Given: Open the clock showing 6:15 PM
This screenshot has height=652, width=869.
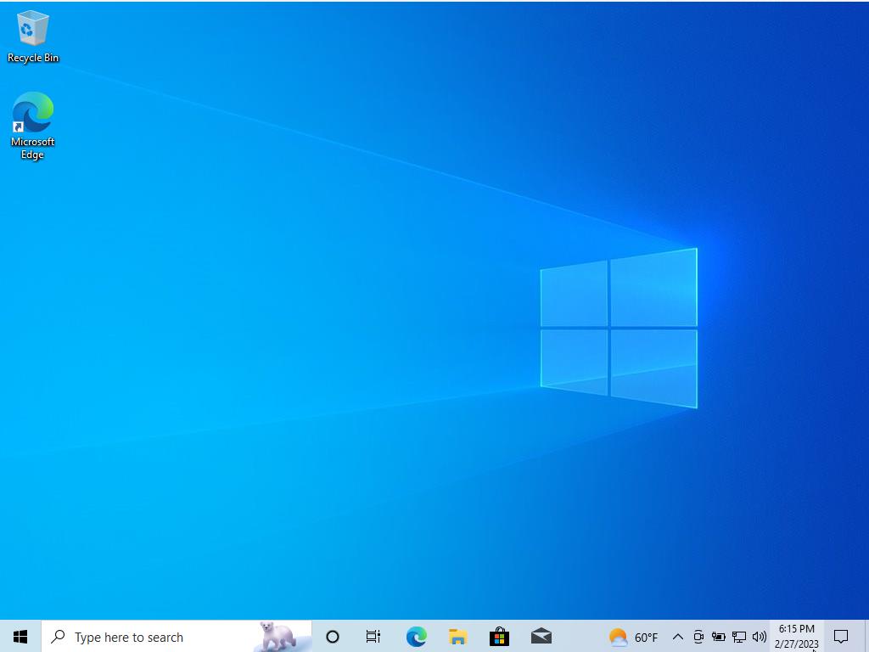Looking at the screenshot, I should click(x=796, y=637).
